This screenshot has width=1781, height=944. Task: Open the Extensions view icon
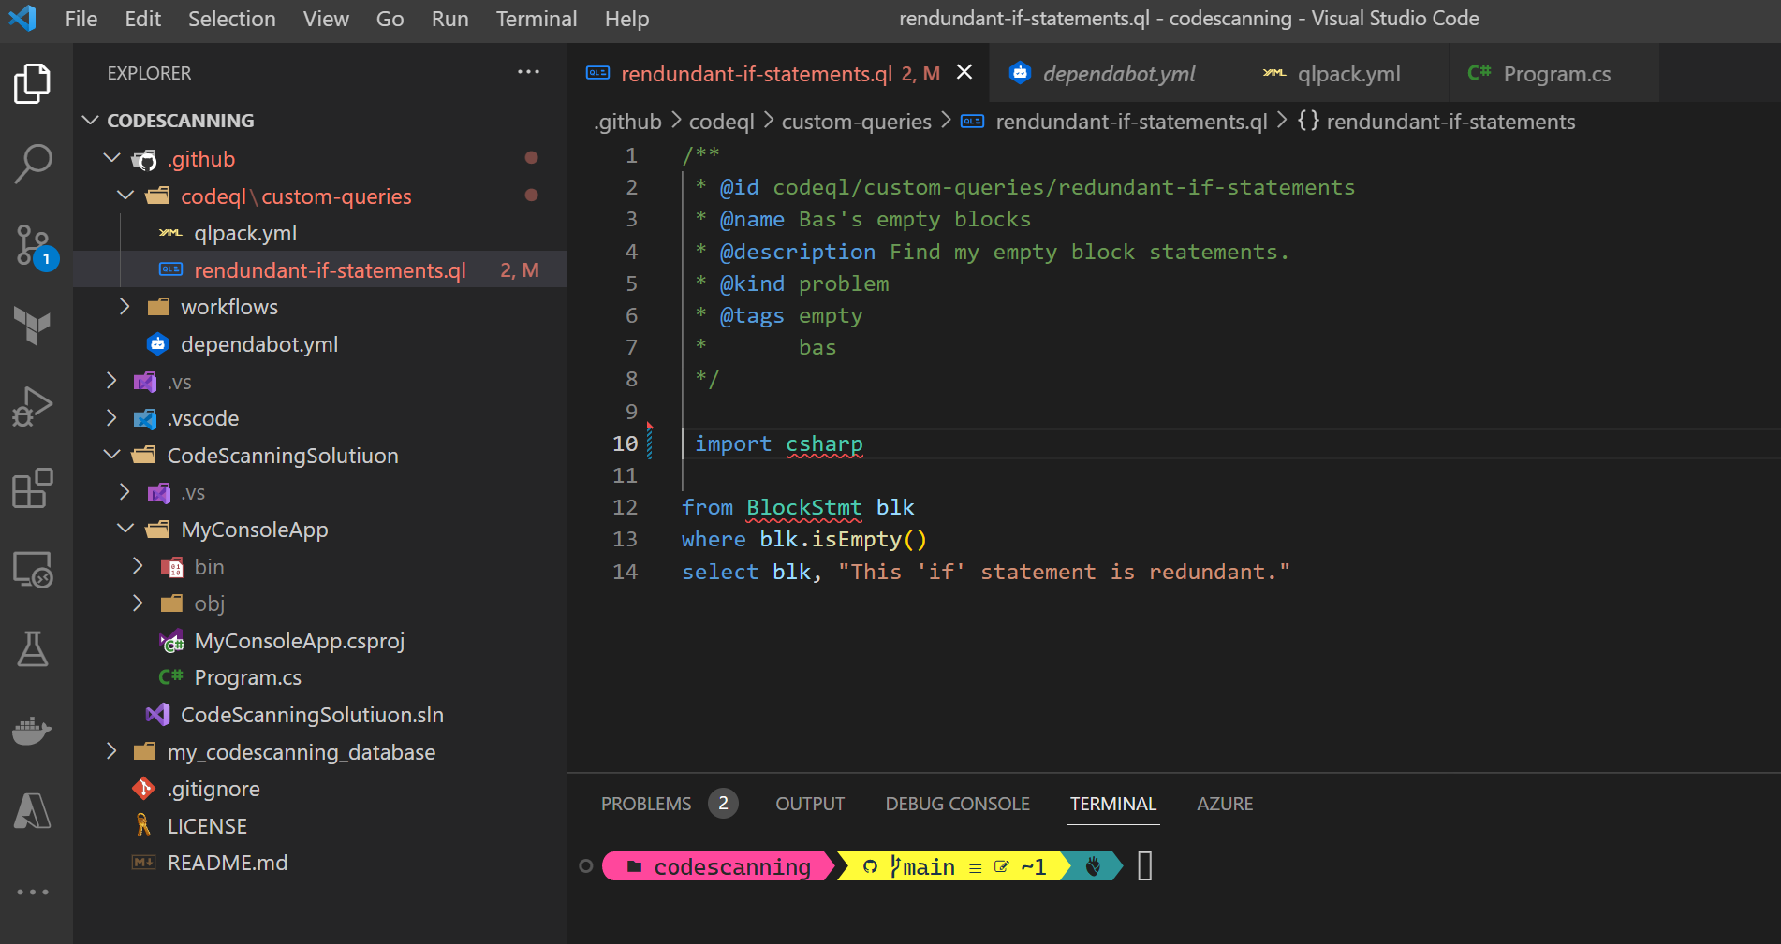(x=33, y=487)
